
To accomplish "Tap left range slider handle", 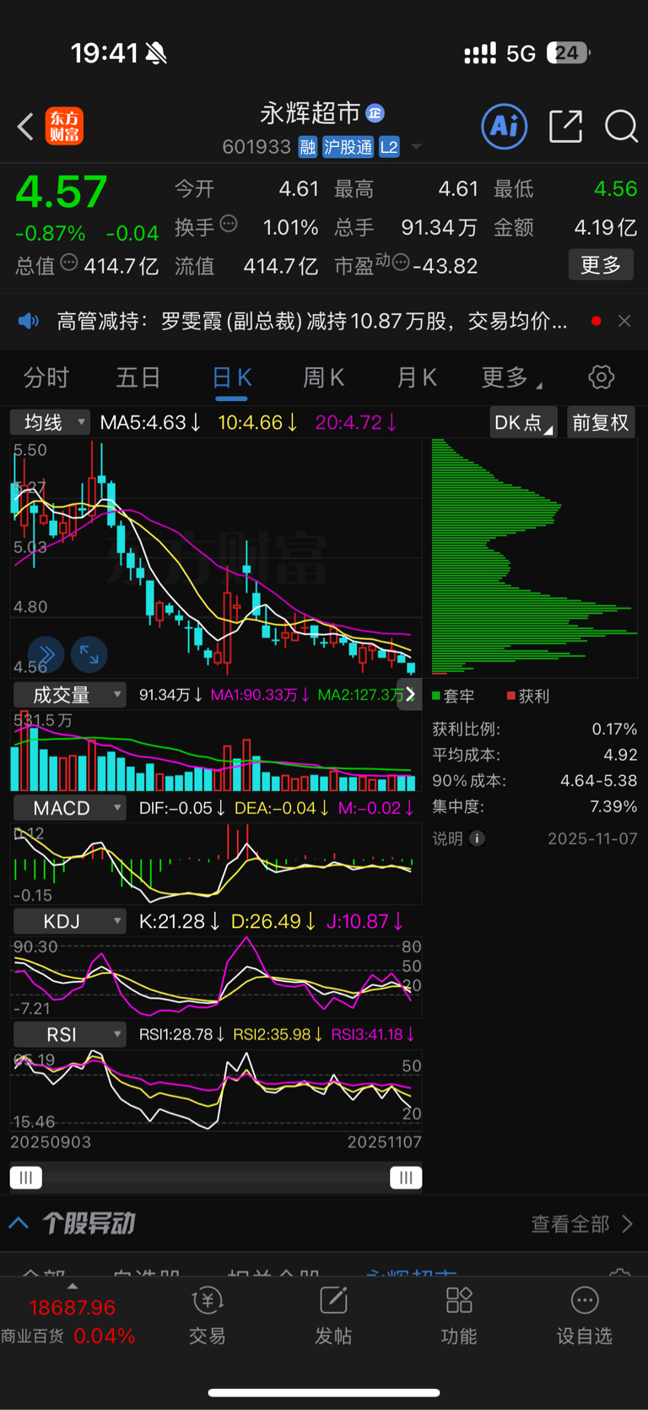I will [x=26, y=1178].
